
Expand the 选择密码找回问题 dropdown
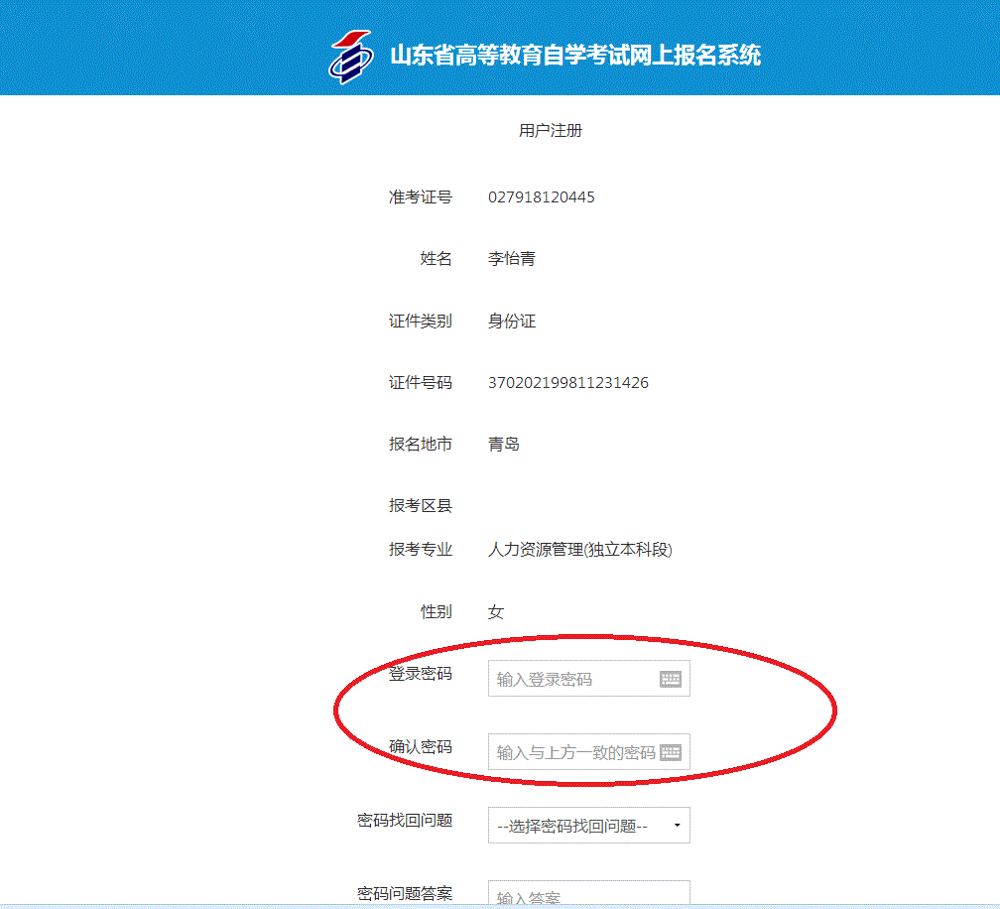point(588,826)
